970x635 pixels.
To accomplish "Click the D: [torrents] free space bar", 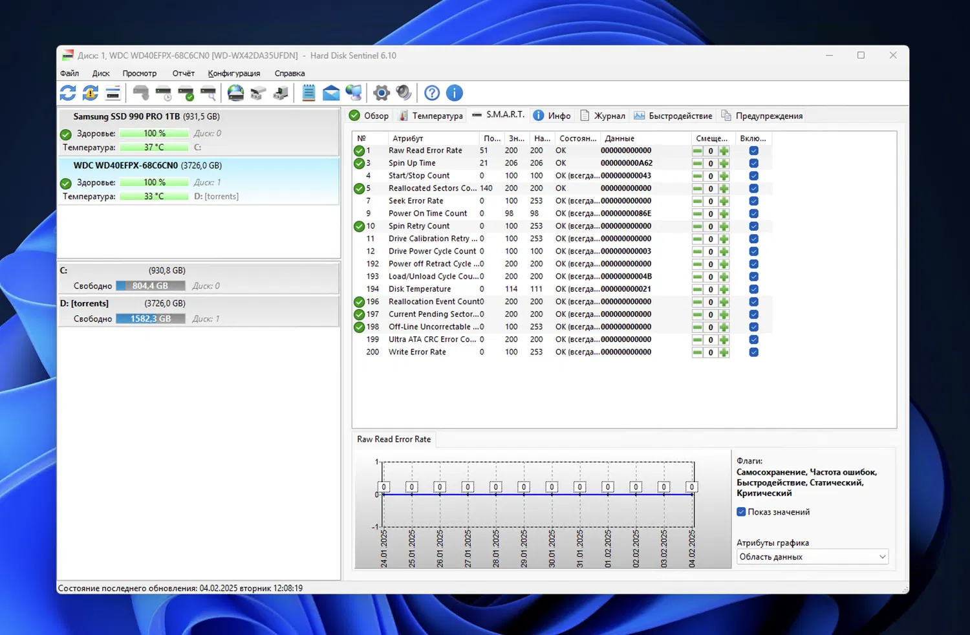I will pos(151,319).
